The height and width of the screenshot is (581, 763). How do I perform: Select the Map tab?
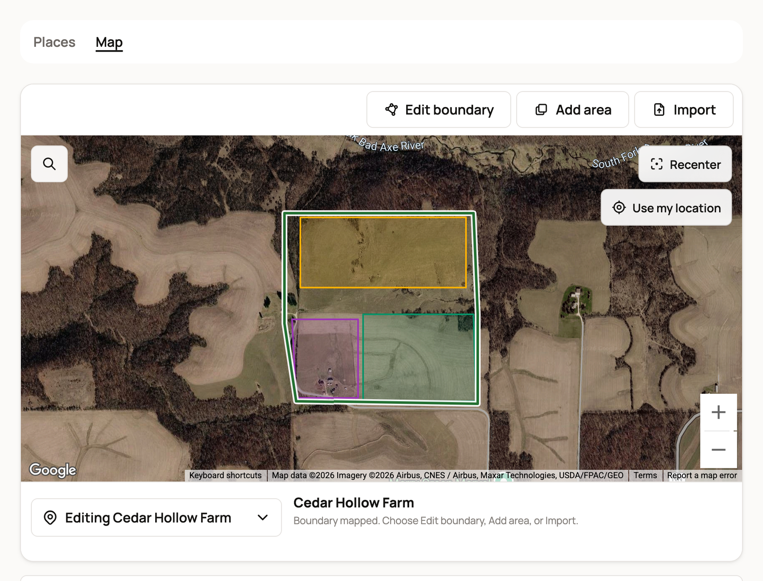pos(109,42)
